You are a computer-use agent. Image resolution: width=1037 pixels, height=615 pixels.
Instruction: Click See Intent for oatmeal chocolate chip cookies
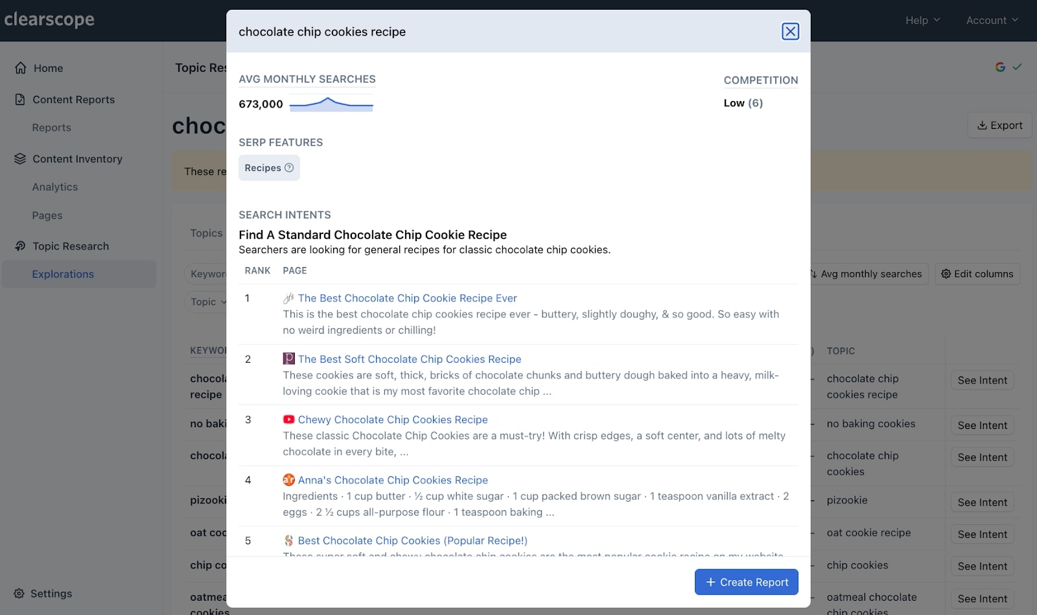coord(982,599)
